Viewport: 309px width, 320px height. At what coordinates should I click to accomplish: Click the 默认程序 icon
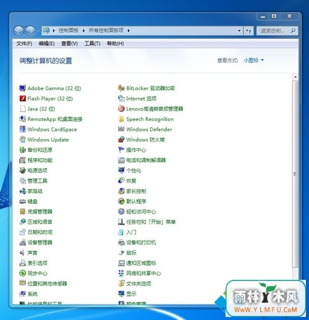point(121,201)
